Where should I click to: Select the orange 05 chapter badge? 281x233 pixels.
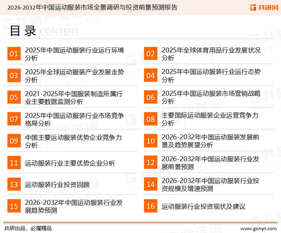coord(14,97)
